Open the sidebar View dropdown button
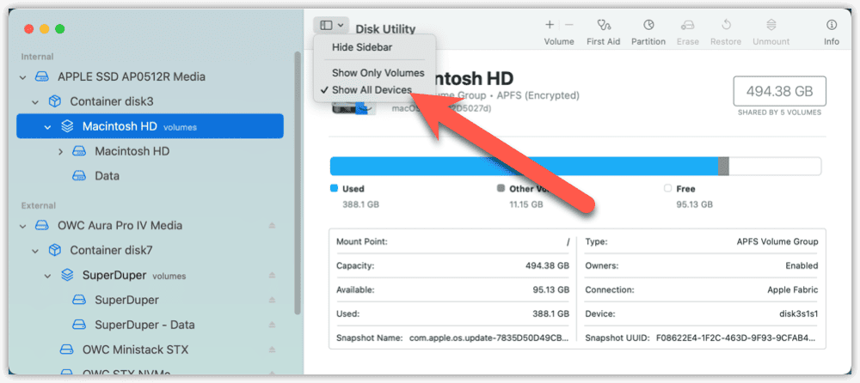The image size is (860, 383). (331, 26)
